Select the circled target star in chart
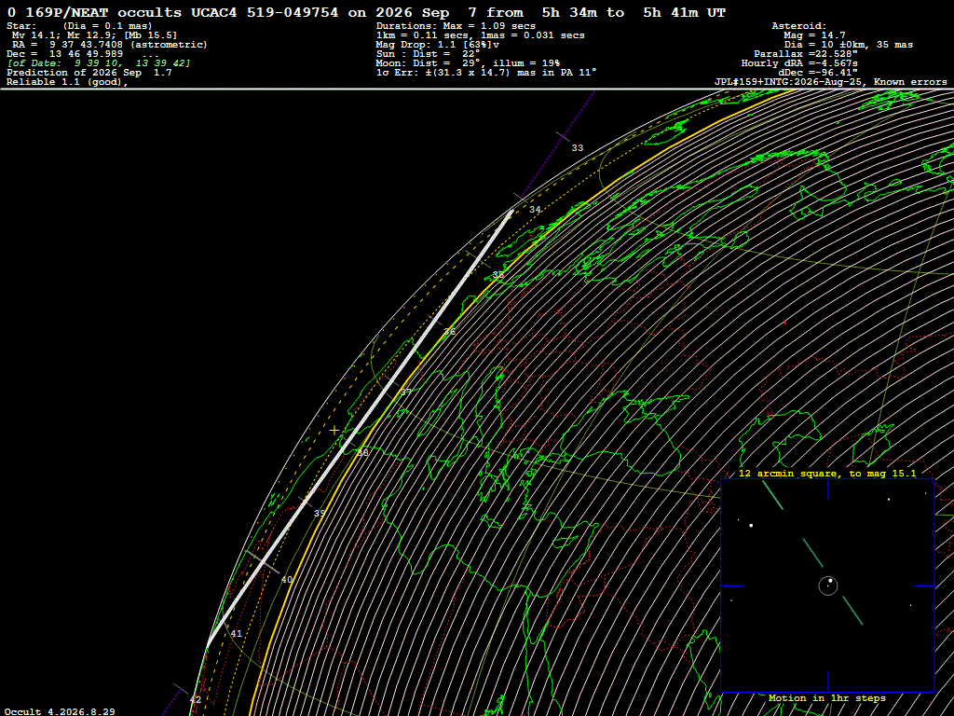 point(828,585)
